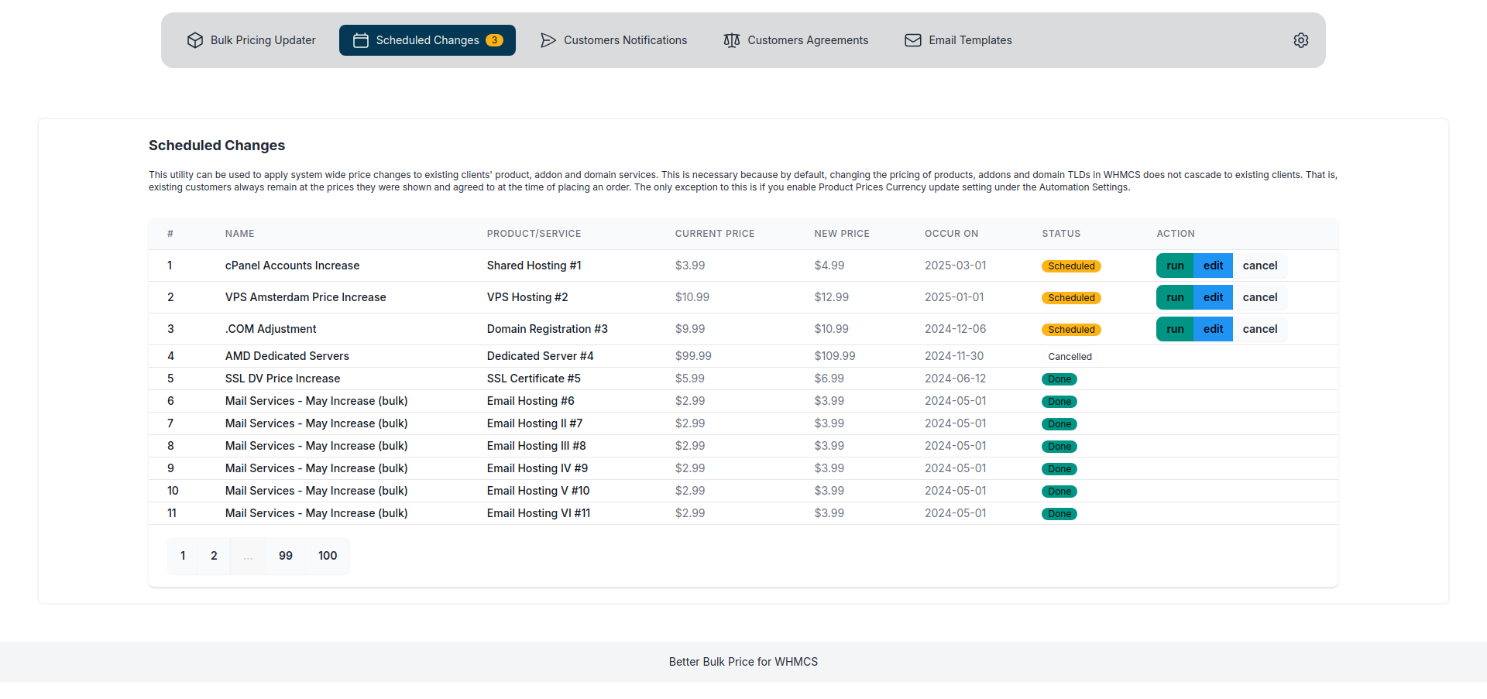
Task: Cancel the .COM Adjustment scheduled change
Action: (x=1260, y=329)
